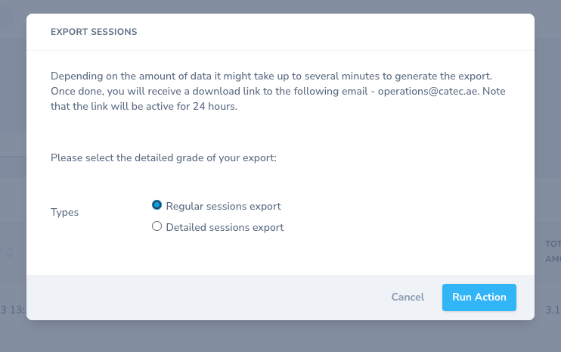Click the EXPORT SESSIONS dialog title
561x352 pixels.
click(94, 32)
